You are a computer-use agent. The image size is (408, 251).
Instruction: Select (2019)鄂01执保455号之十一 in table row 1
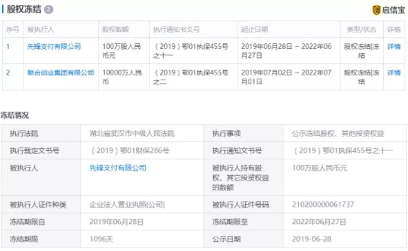click(191, 51)
